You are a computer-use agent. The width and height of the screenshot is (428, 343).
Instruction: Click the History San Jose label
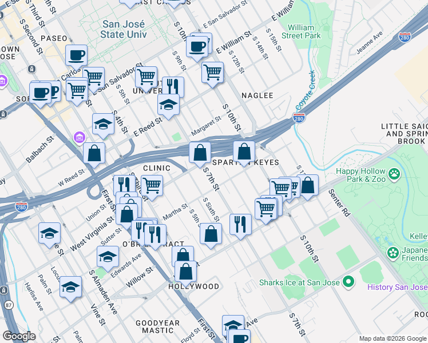pyautogui.click(x=398, y=287)
